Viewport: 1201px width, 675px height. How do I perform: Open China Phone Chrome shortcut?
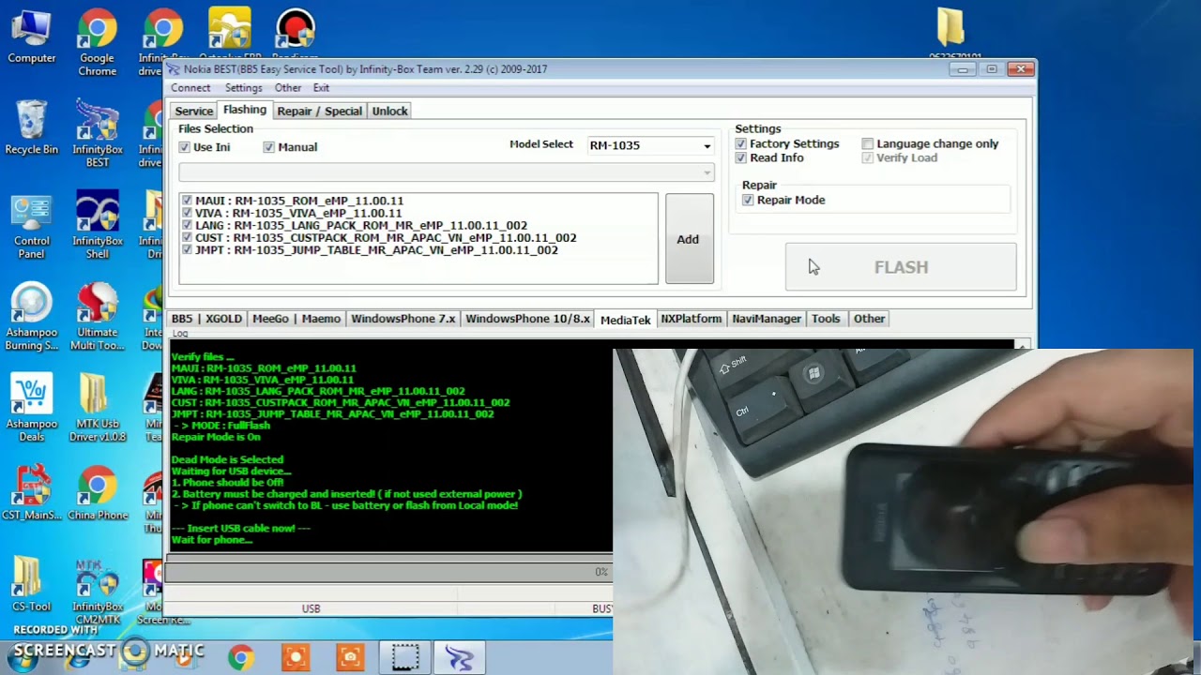pyautogui.click(x=98, y=492)
